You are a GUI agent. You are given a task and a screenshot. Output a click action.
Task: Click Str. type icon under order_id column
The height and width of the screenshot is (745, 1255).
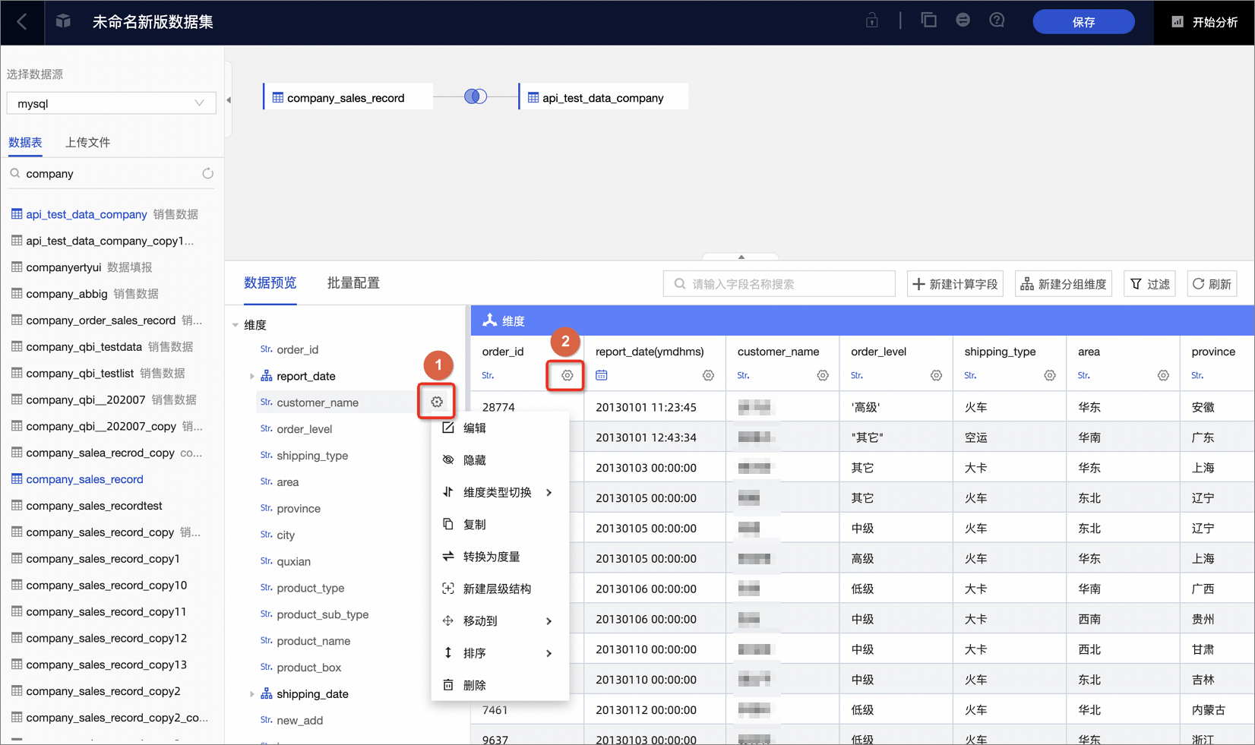tap(488, 375)
